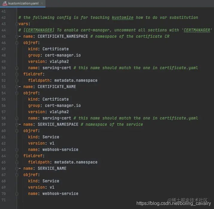Viewport: 214px width, 209px height.
Task: Click the quoted 'CERTMANAGER' word ending line 44
Action: pos(197,30)
